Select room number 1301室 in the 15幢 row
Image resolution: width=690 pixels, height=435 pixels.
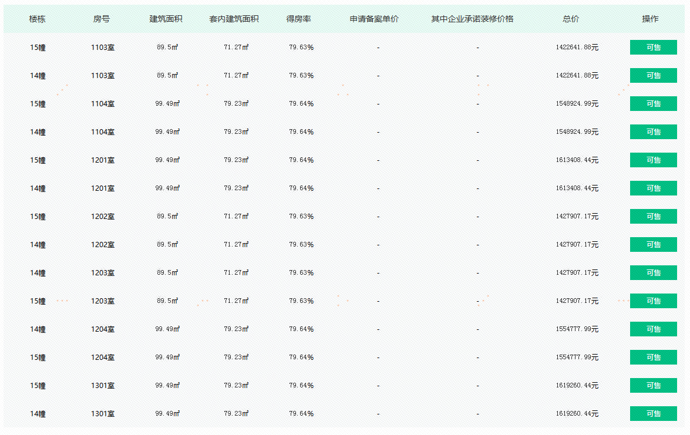103,385
